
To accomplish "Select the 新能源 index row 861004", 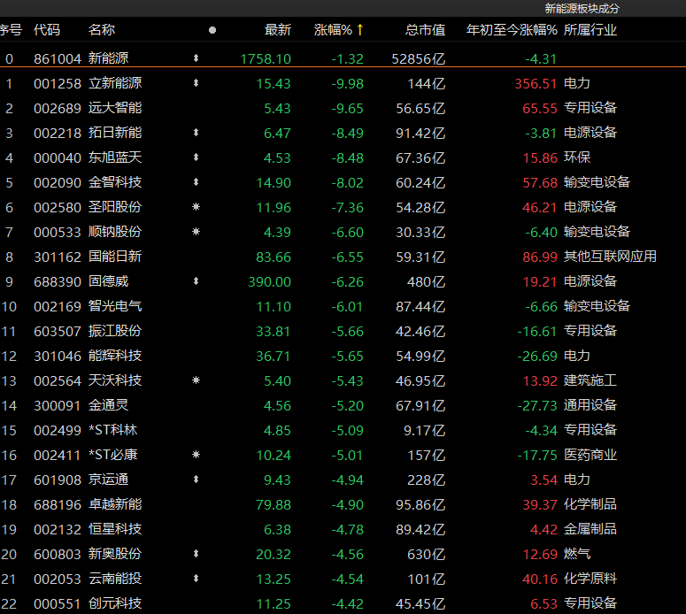I will [108, 58].
